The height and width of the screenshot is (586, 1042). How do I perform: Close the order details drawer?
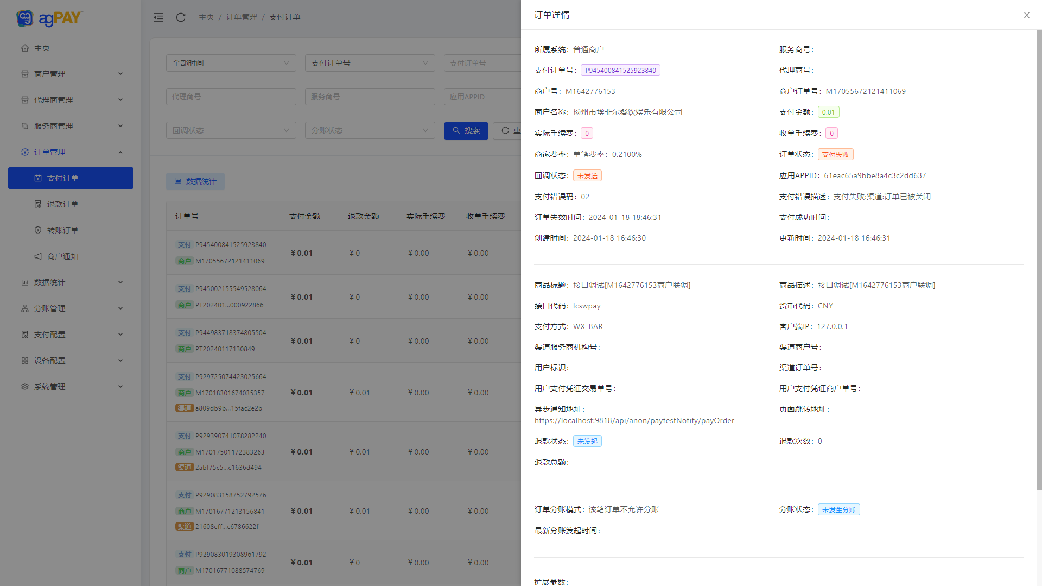[x=1026, y=15]
